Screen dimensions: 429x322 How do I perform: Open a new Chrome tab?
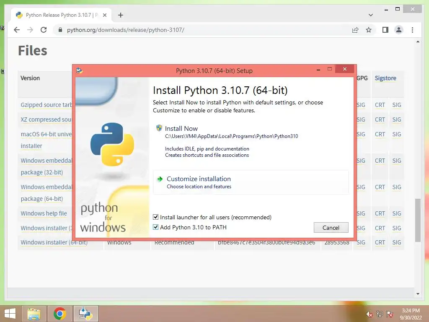point(121,15)
